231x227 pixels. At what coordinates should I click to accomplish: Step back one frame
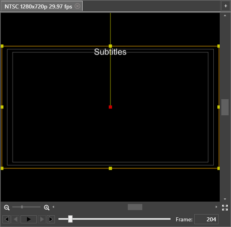16,219
